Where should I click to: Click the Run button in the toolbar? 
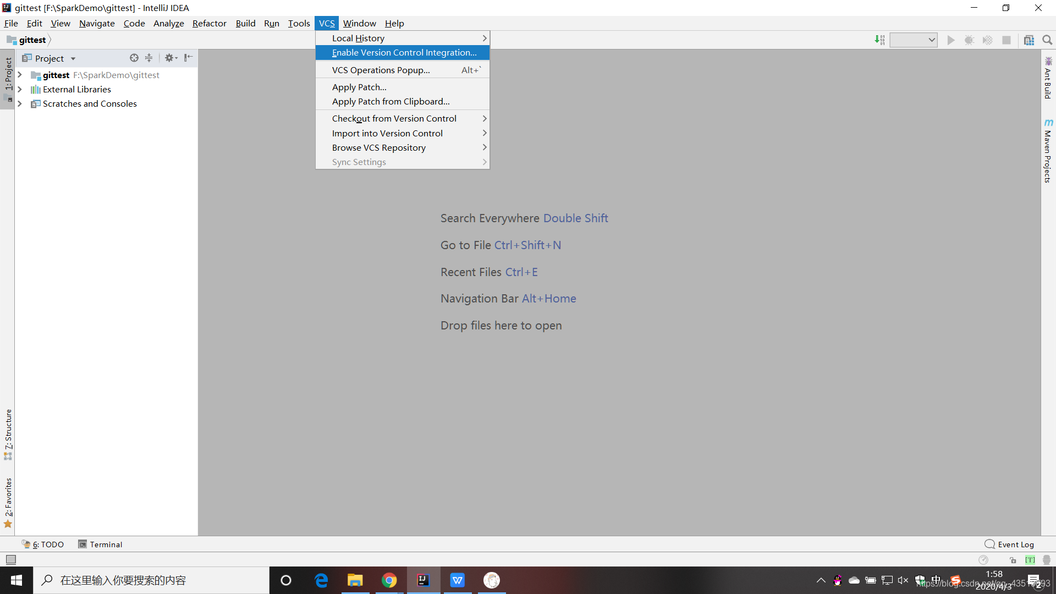click(x=951, y=40)
